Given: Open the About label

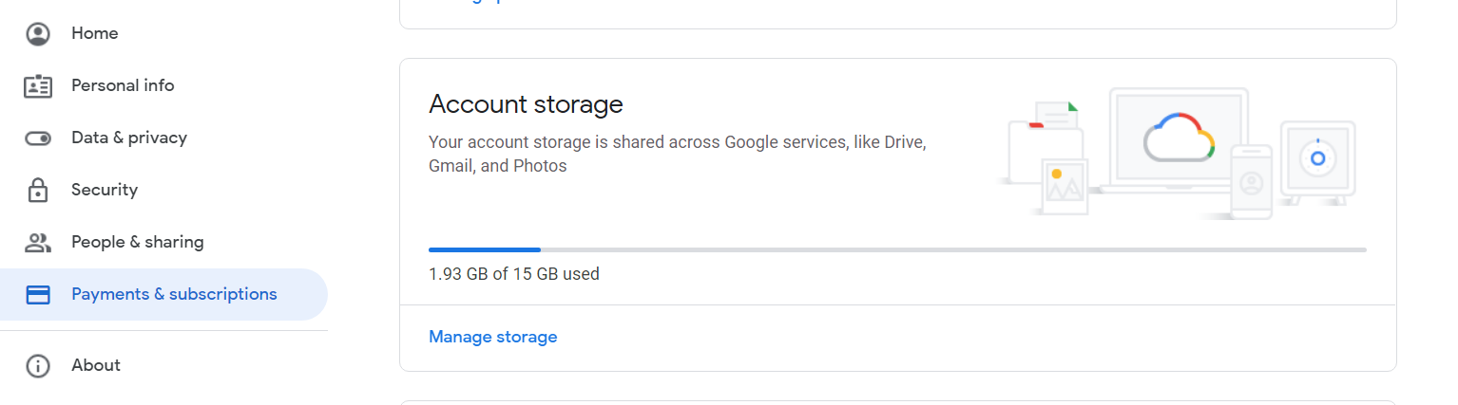Looking at the screenshot, I should [96, 365].
